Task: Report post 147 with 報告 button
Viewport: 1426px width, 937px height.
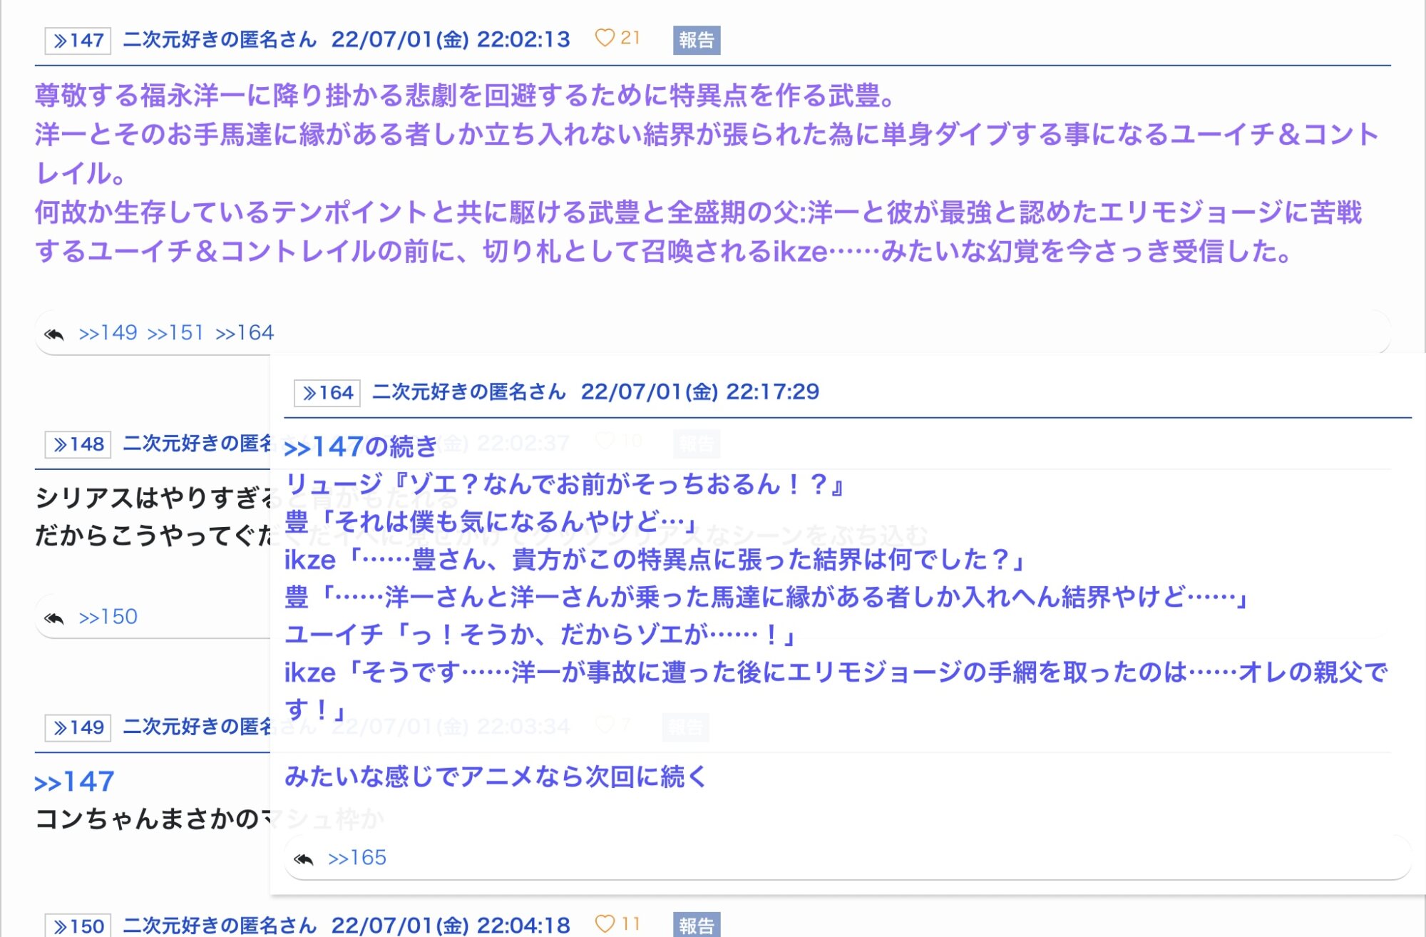Action: 696,40
